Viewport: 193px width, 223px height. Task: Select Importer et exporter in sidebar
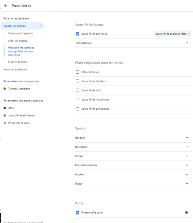(16, 69)
